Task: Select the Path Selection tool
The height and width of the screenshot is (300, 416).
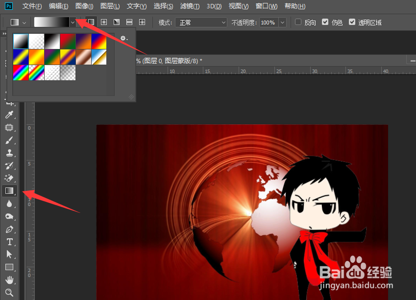Action: [x=9, y=254]
